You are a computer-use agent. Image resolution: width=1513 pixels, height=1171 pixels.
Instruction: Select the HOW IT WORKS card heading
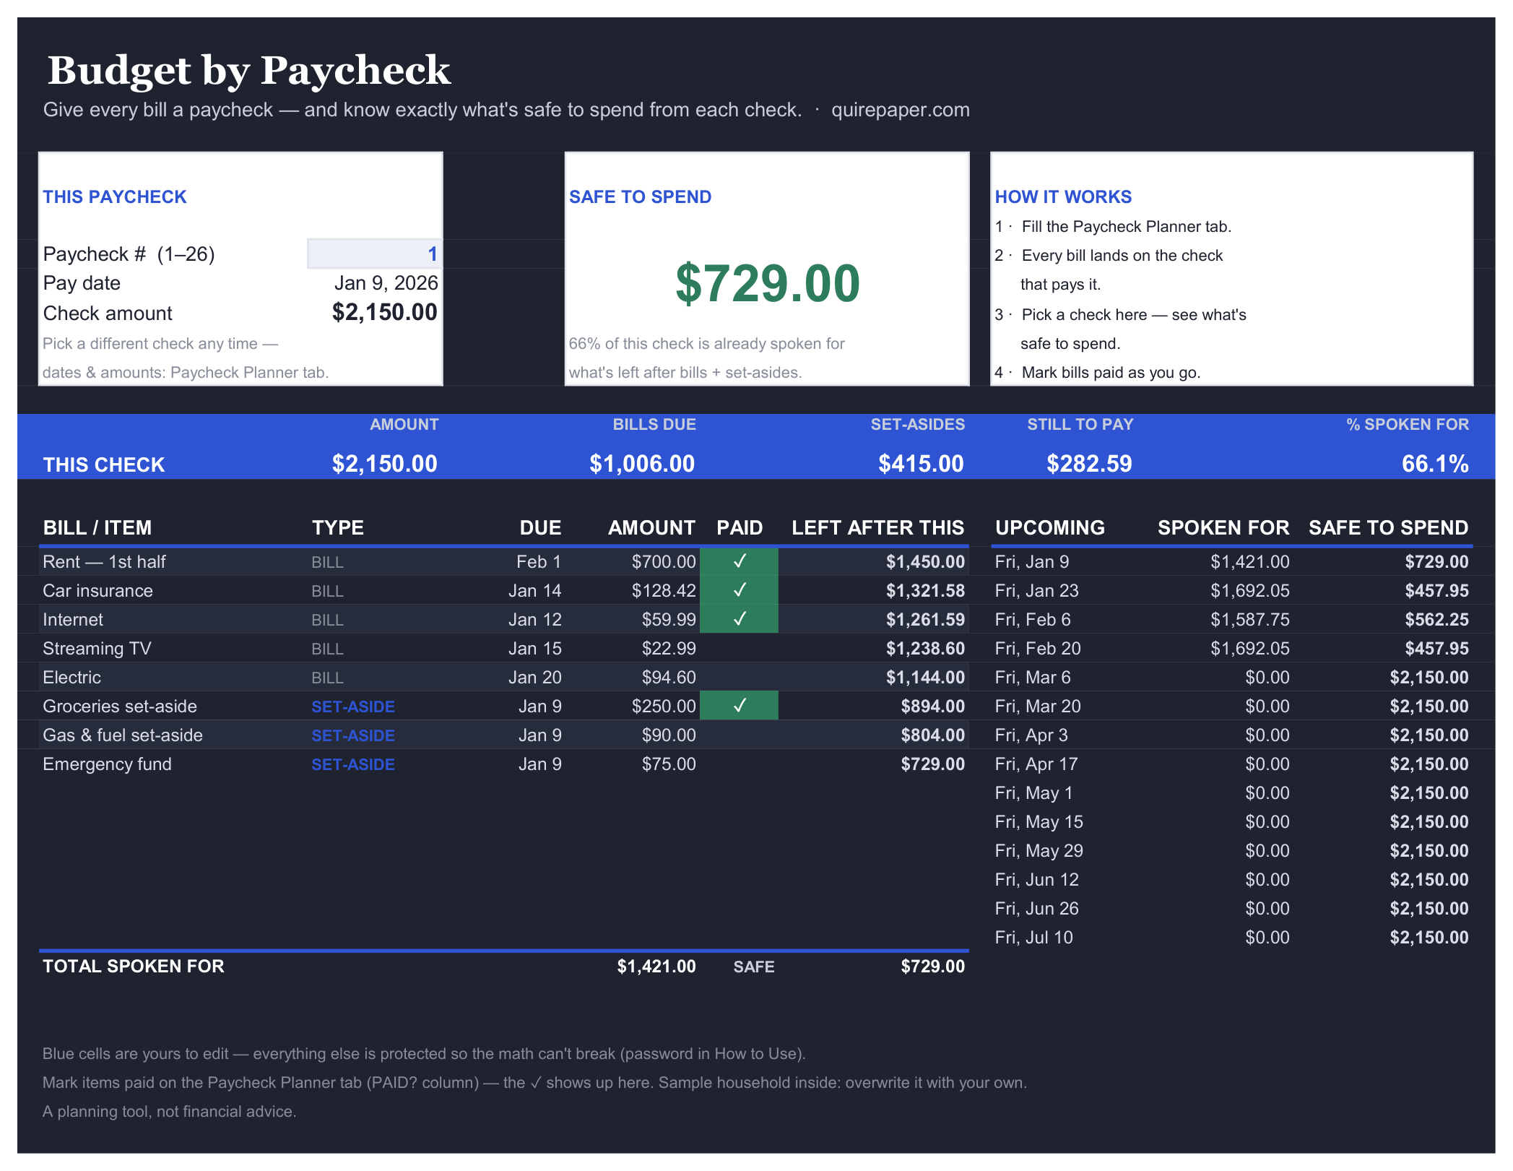coord(1063,196)
